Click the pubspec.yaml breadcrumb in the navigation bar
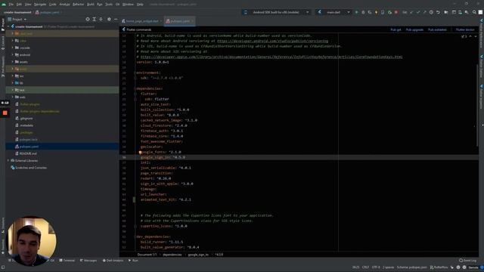484x272 pixels. (x=47, y=12)
